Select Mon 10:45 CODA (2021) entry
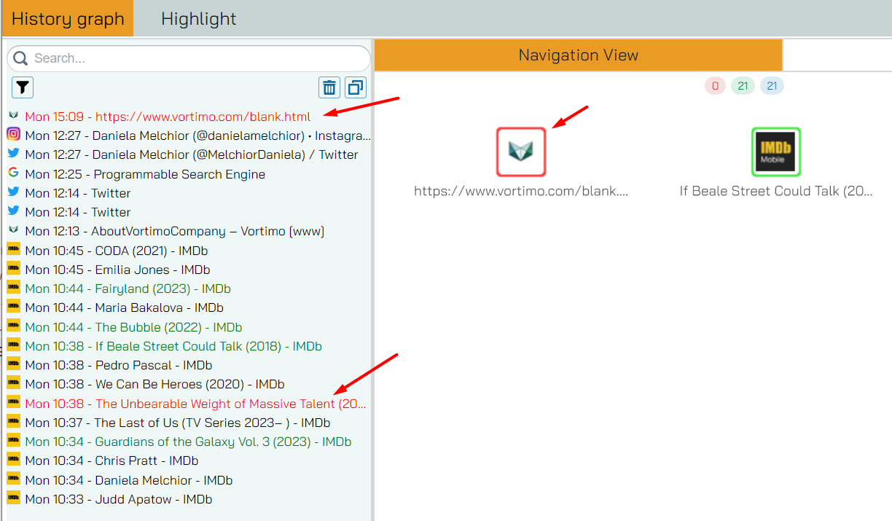 point(117,251)
